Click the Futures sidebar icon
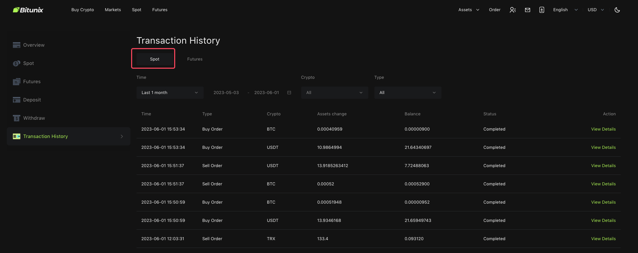The width and height of the screenshot is (638, 253). pyautogui.click(x=17, y=82)
